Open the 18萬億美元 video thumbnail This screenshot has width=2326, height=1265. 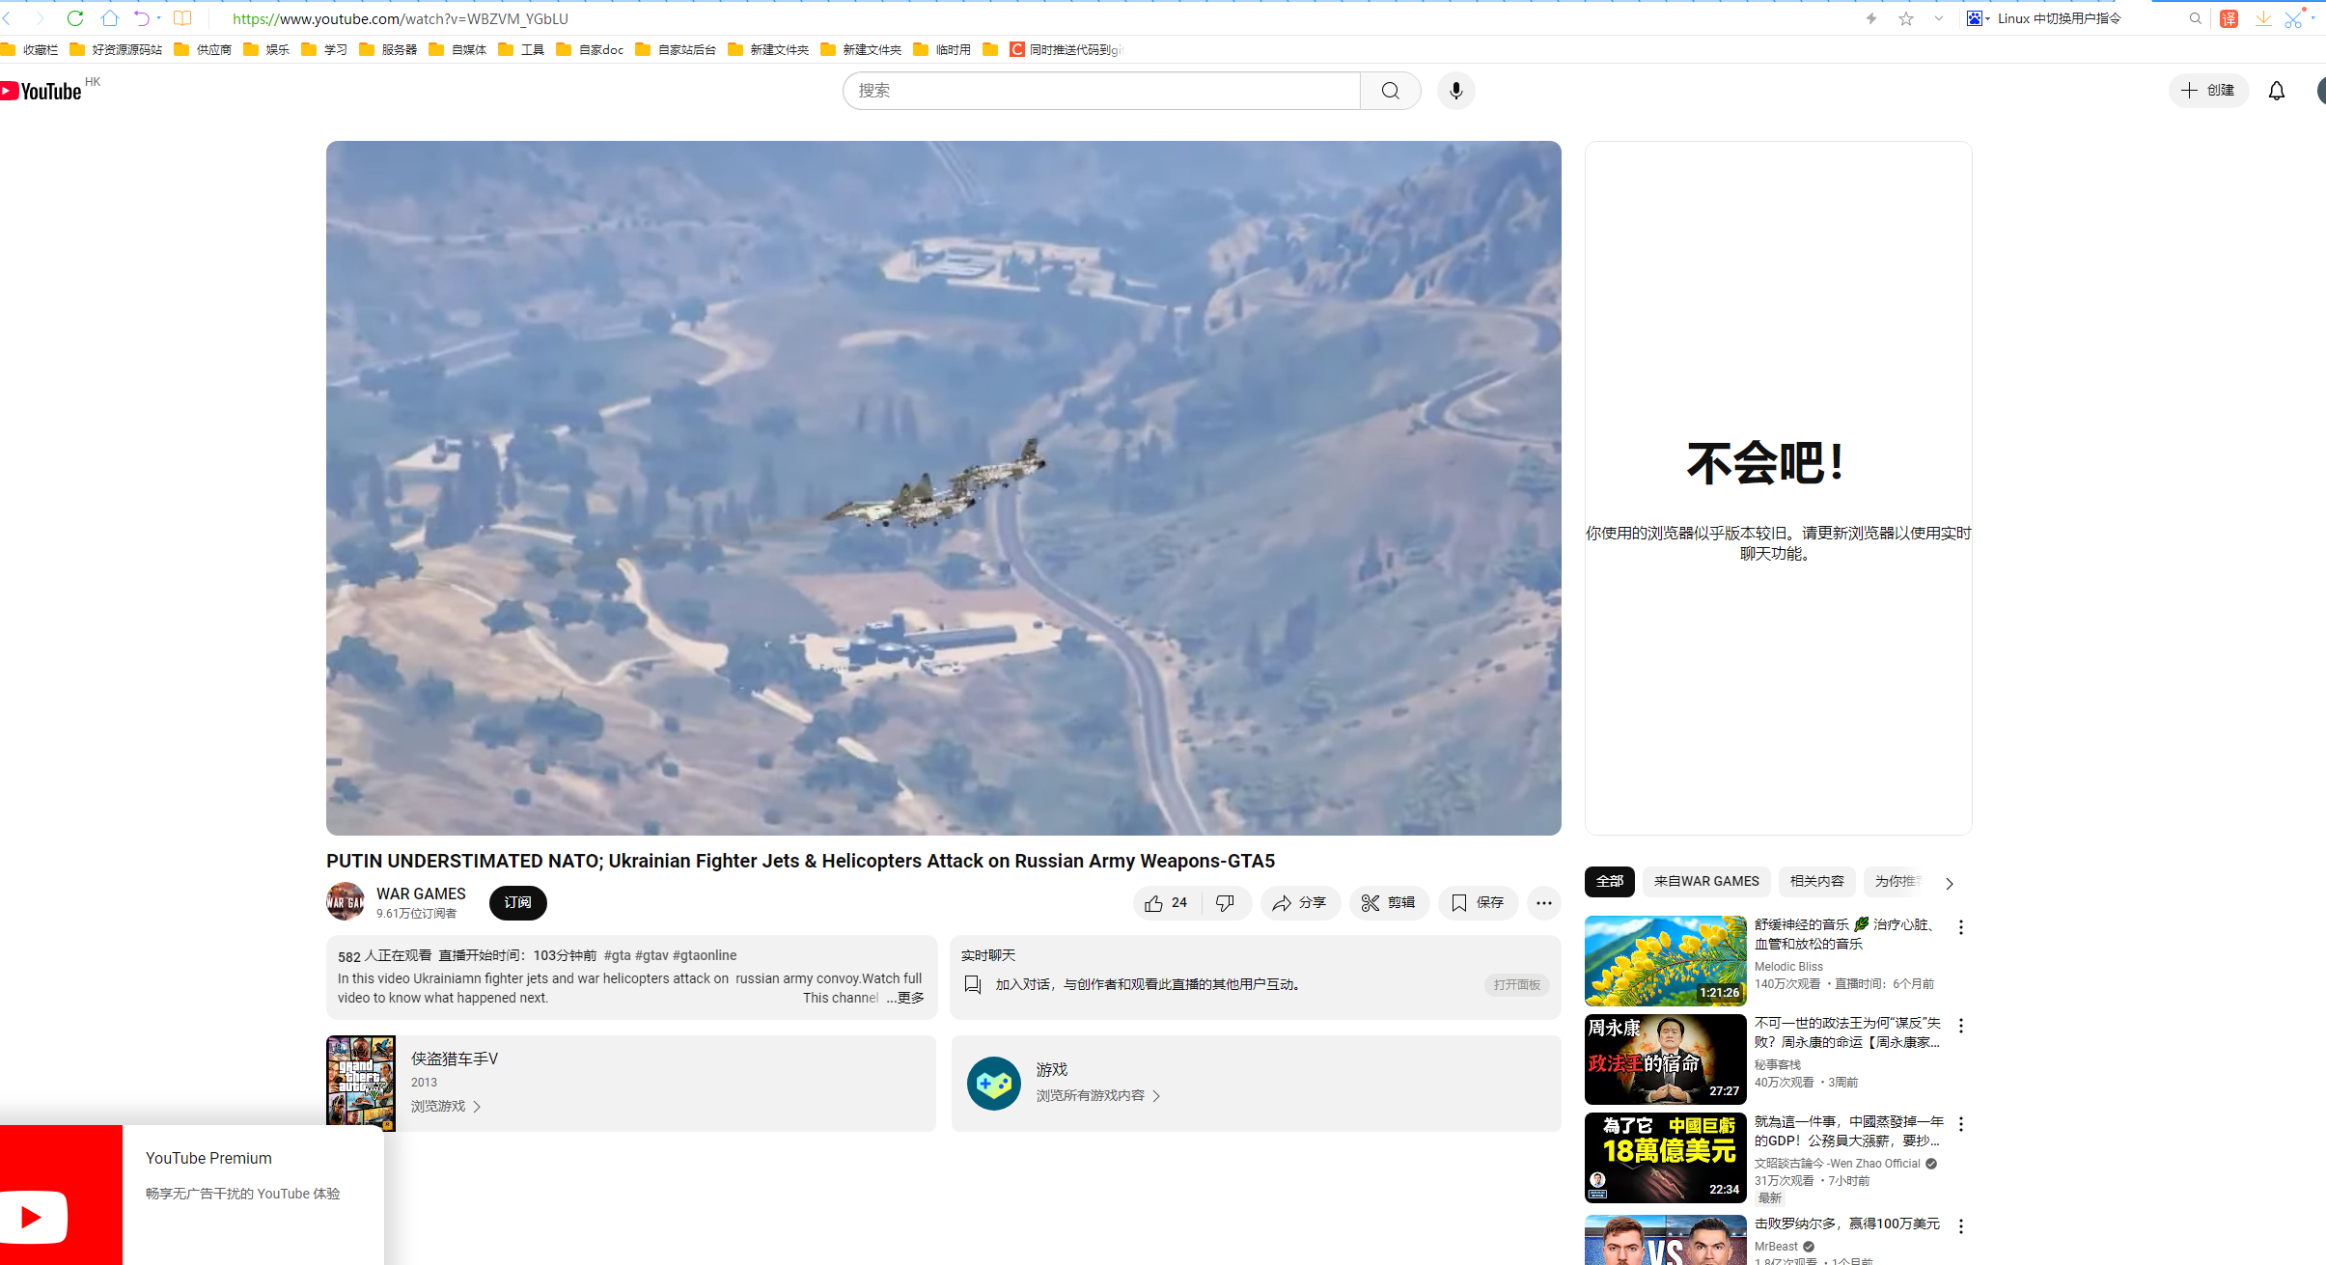(1665, 1157)
